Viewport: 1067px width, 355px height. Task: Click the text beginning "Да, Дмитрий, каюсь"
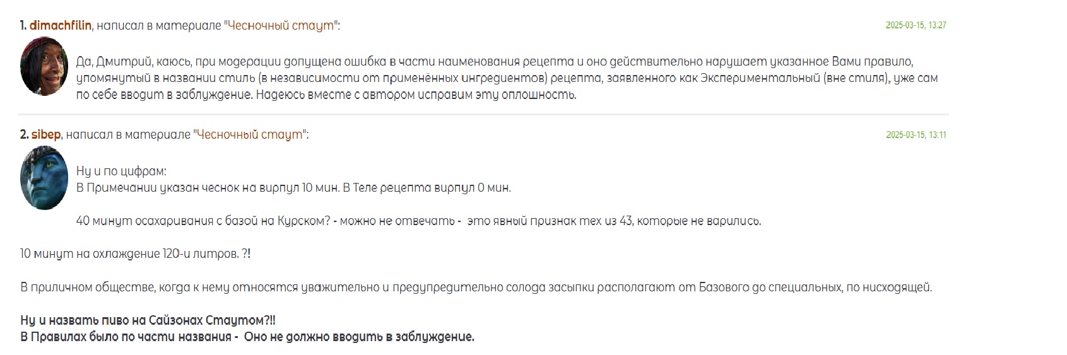click(x=507, y=78)
